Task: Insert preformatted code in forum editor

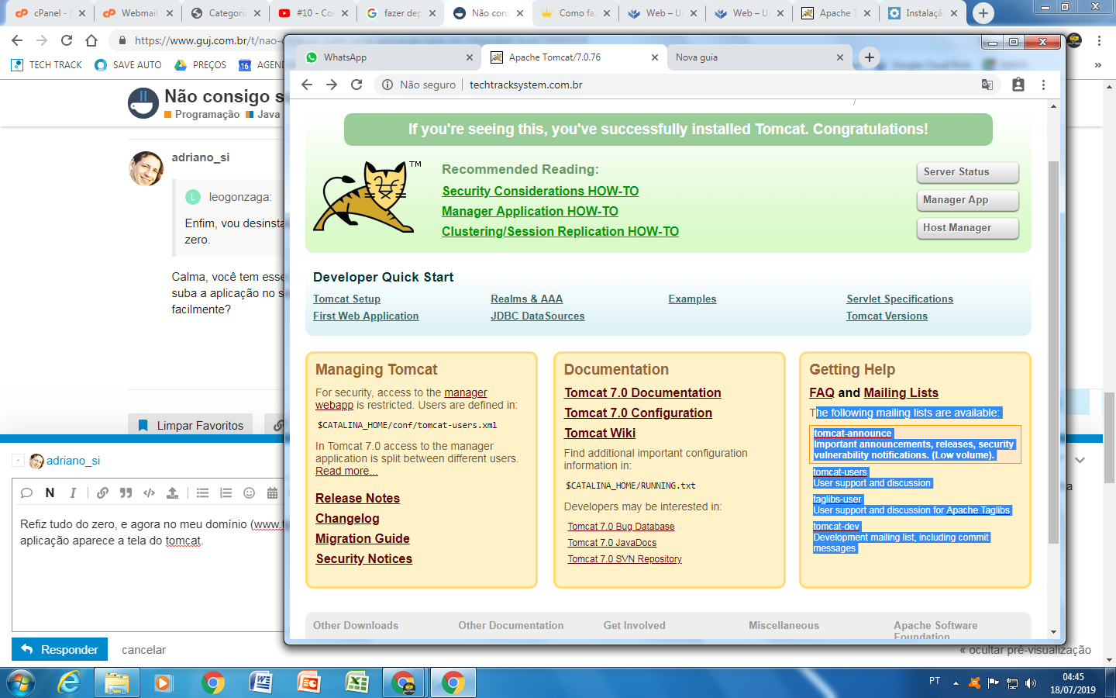Action: [x=149, y=492]
